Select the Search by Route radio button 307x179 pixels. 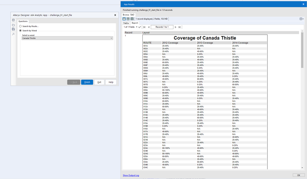click(x=21, y=26)
